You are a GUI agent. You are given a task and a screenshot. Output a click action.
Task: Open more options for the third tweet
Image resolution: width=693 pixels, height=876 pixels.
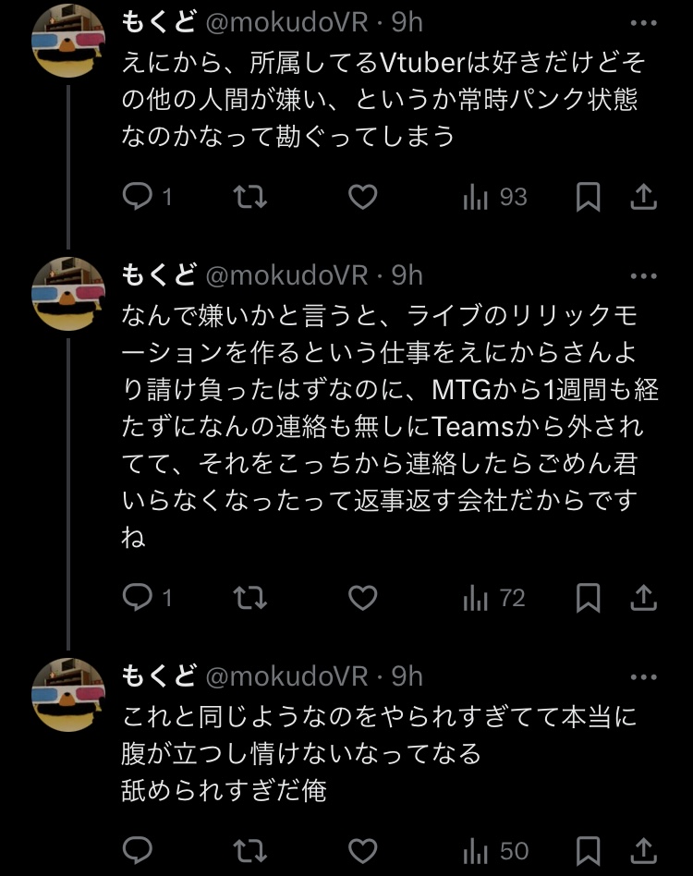click(x=643, y=676)
